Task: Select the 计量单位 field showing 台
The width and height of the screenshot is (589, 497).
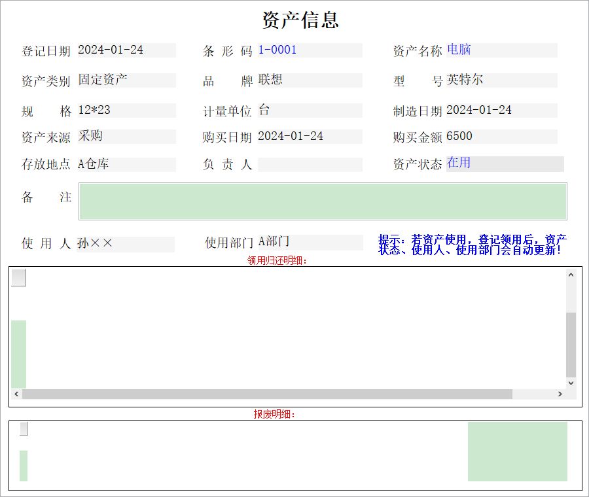Action: point(310,111)
